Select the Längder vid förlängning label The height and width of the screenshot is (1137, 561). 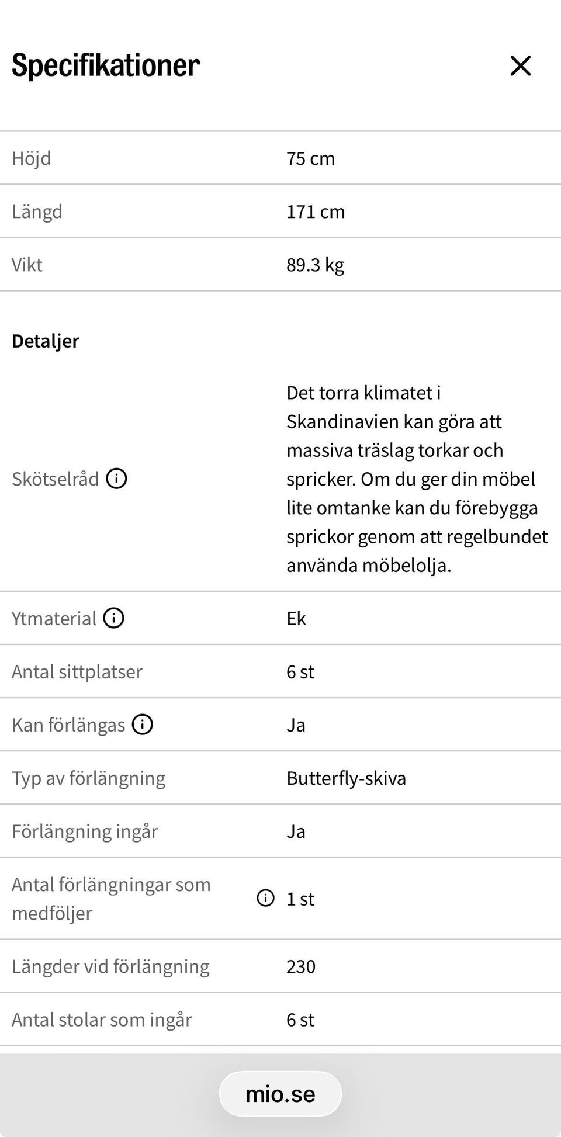[110, 966]
